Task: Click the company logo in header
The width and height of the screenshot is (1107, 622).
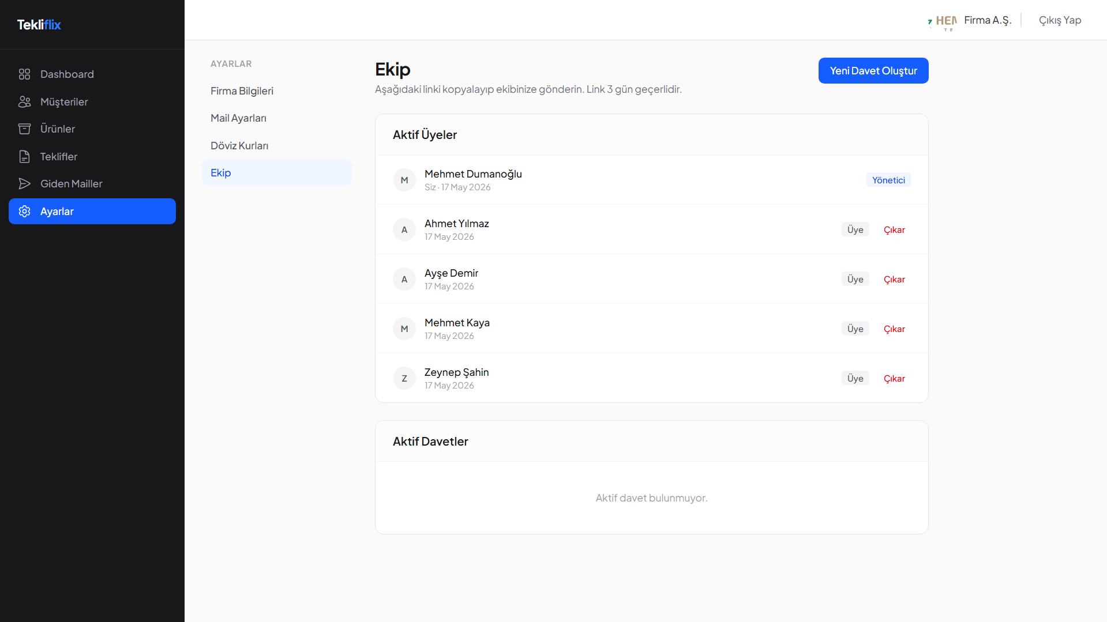Action: 942,22
